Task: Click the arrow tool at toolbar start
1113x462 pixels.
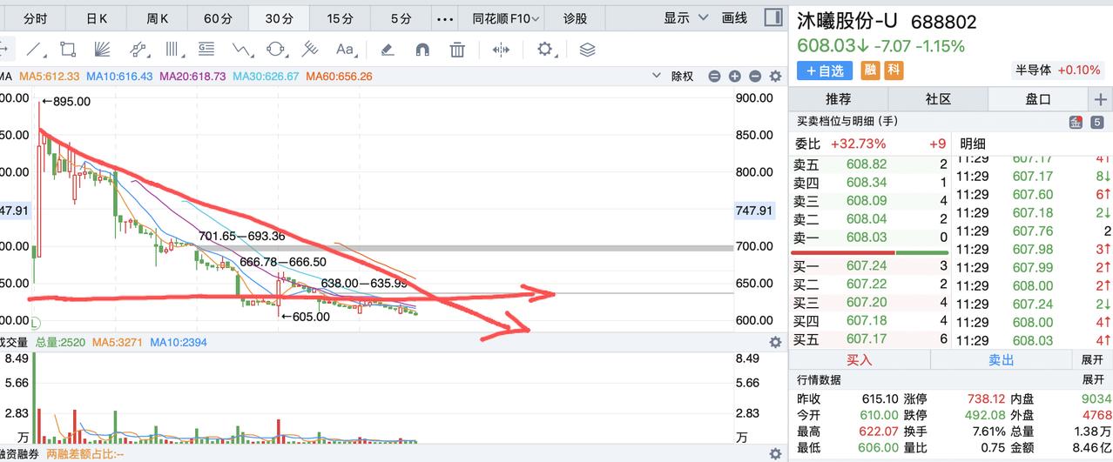Action: click(3, 50)
